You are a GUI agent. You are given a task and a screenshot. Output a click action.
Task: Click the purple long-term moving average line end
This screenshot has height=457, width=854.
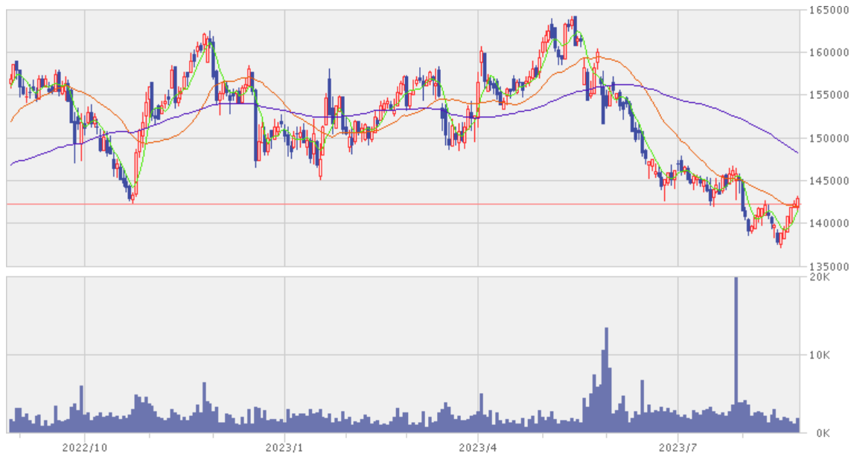[x=797, y=152]
